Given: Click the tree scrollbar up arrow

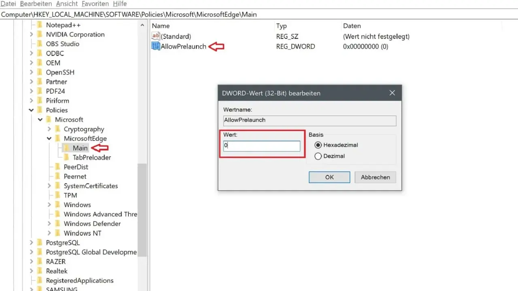Looking at the screenshot, I should click(142, 25).
